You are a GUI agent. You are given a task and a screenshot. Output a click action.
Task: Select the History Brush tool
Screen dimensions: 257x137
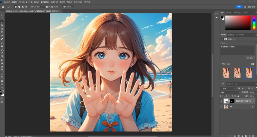2,49
